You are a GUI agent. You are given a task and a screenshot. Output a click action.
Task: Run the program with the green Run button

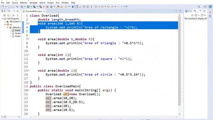(x=28, y=7)
